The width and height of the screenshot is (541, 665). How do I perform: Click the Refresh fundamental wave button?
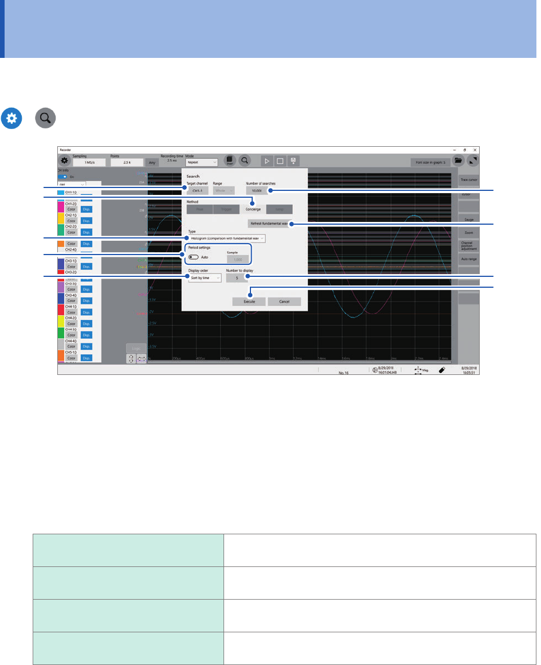click(269, 224)
